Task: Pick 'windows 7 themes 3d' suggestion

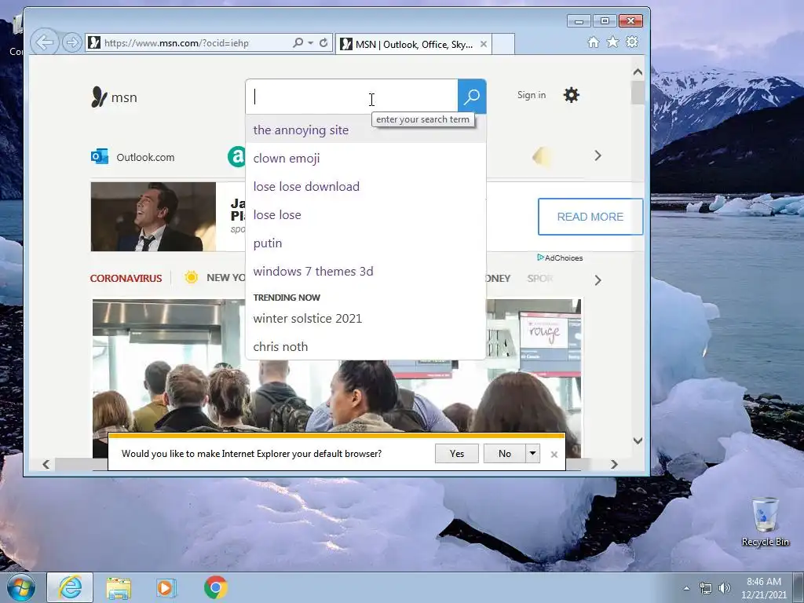Action: (365, 271)
